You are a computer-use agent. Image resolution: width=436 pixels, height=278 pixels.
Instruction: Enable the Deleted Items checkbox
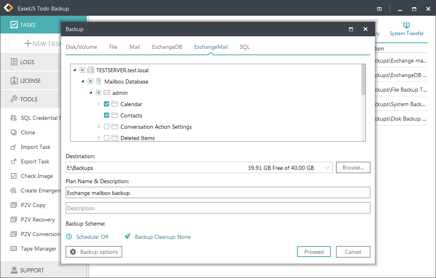click(106, 138)
